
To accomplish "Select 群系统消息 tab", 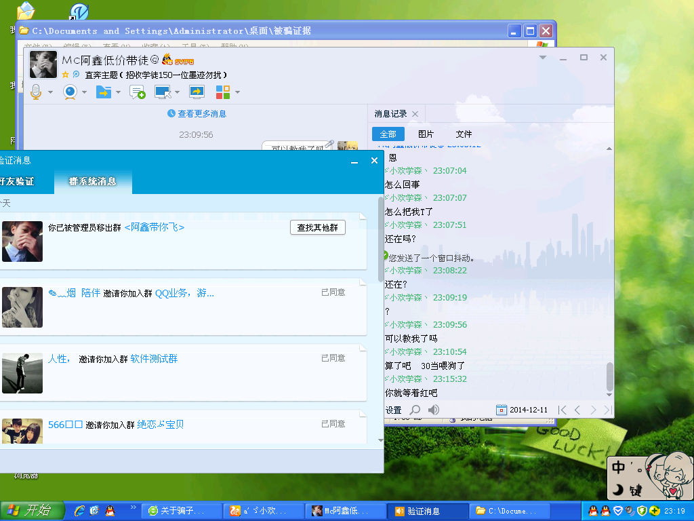I will [x=92, y=181].
